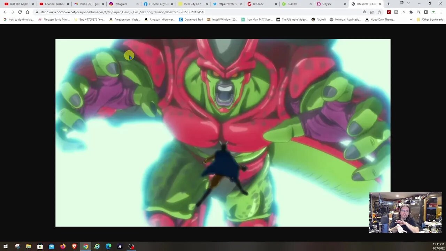Bookmark this page with the star icon
Screen dimensions: 446x251
pyautogui.click(x=379, y=12)
